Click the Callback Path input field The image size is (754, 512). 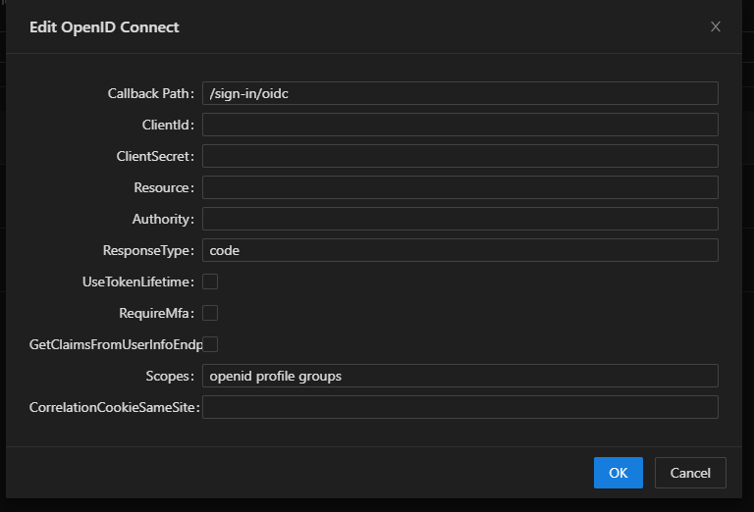(x=459, y=93)
